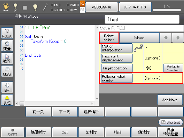Open the Pass start displacement parameter
The height and width of the screenshot is (138, 184).
tap(117, 58)
